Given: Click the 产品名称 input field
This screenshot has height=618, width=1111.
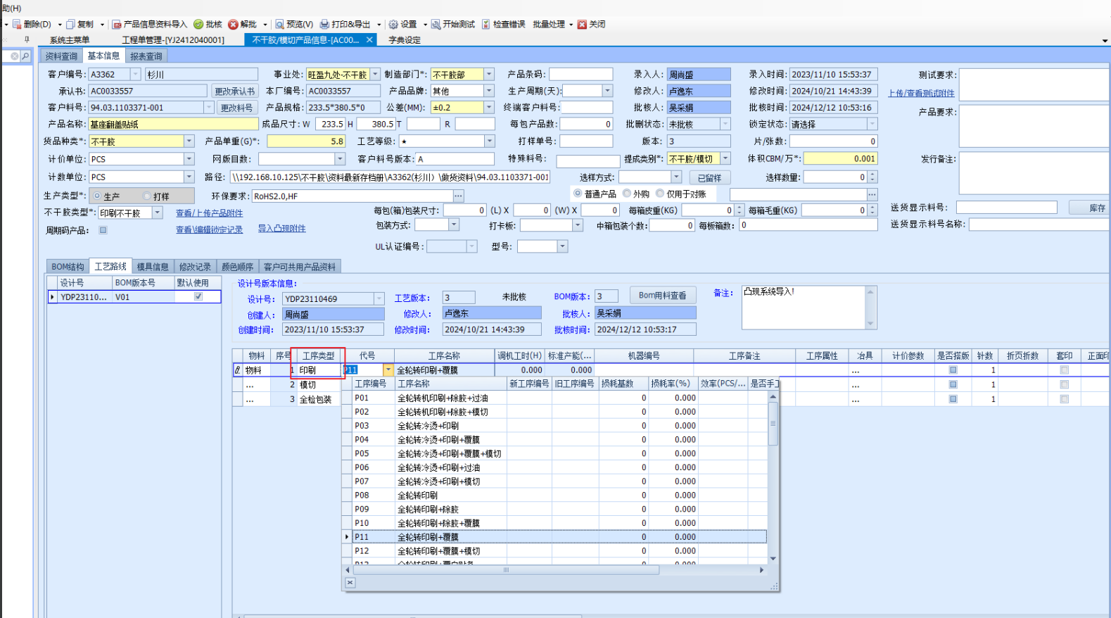Looking at the screenshot, I should (174, 124).
